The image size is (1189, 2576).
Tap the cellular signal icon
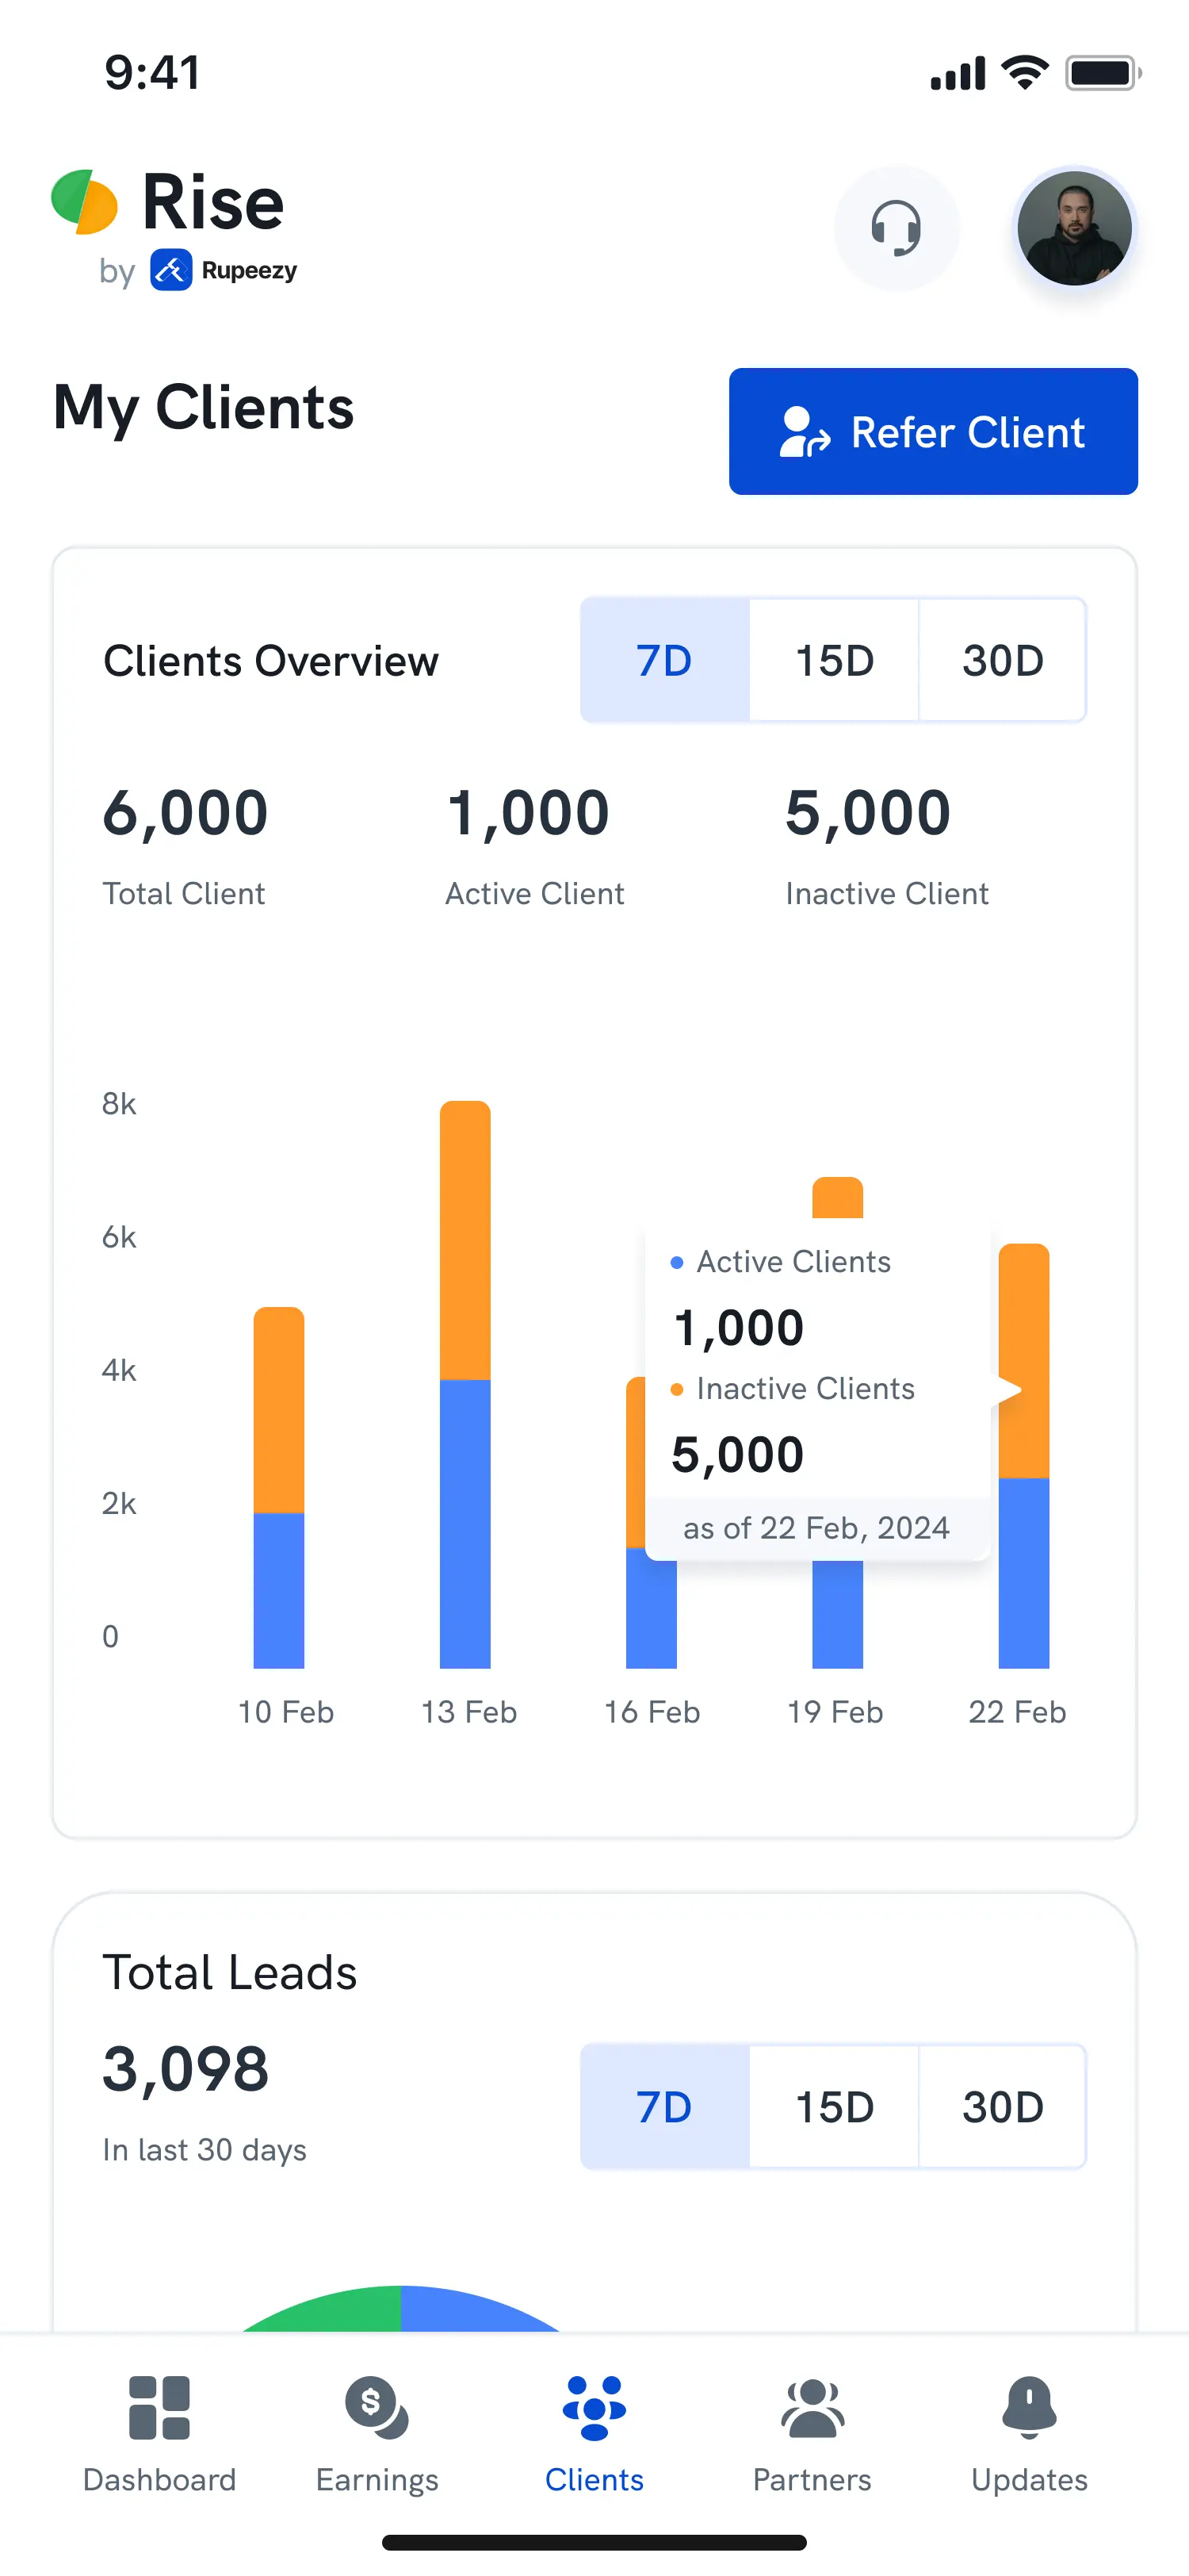958,73
